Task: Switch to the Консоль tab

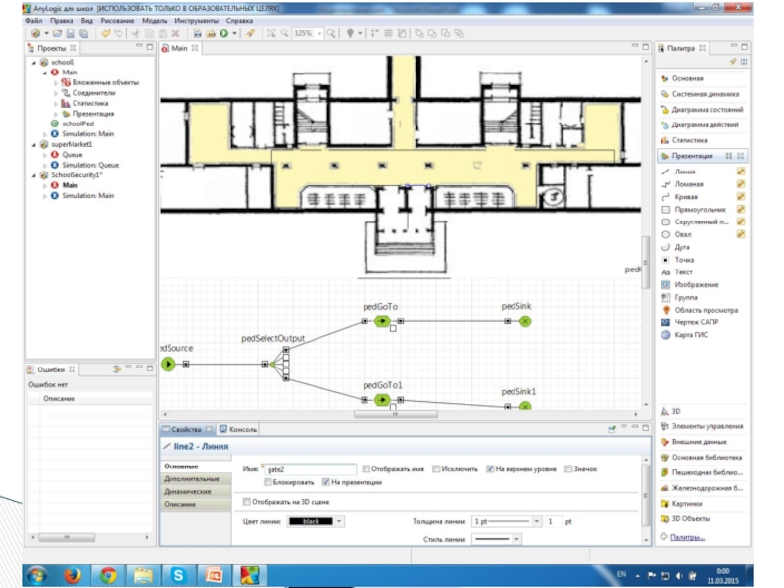Action: click(238, 429)
